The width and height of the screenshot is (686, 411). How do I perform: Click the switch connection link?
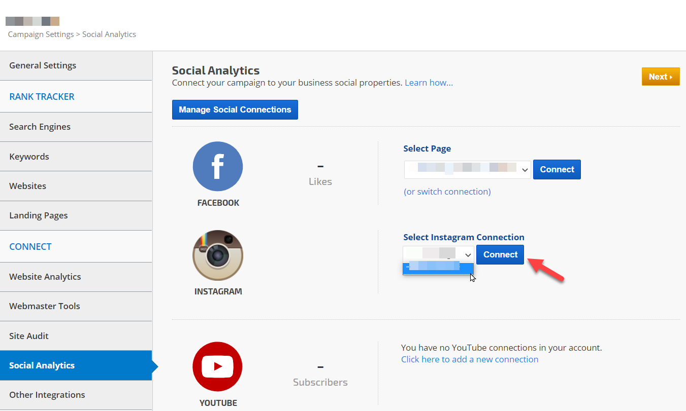[447, 192]
